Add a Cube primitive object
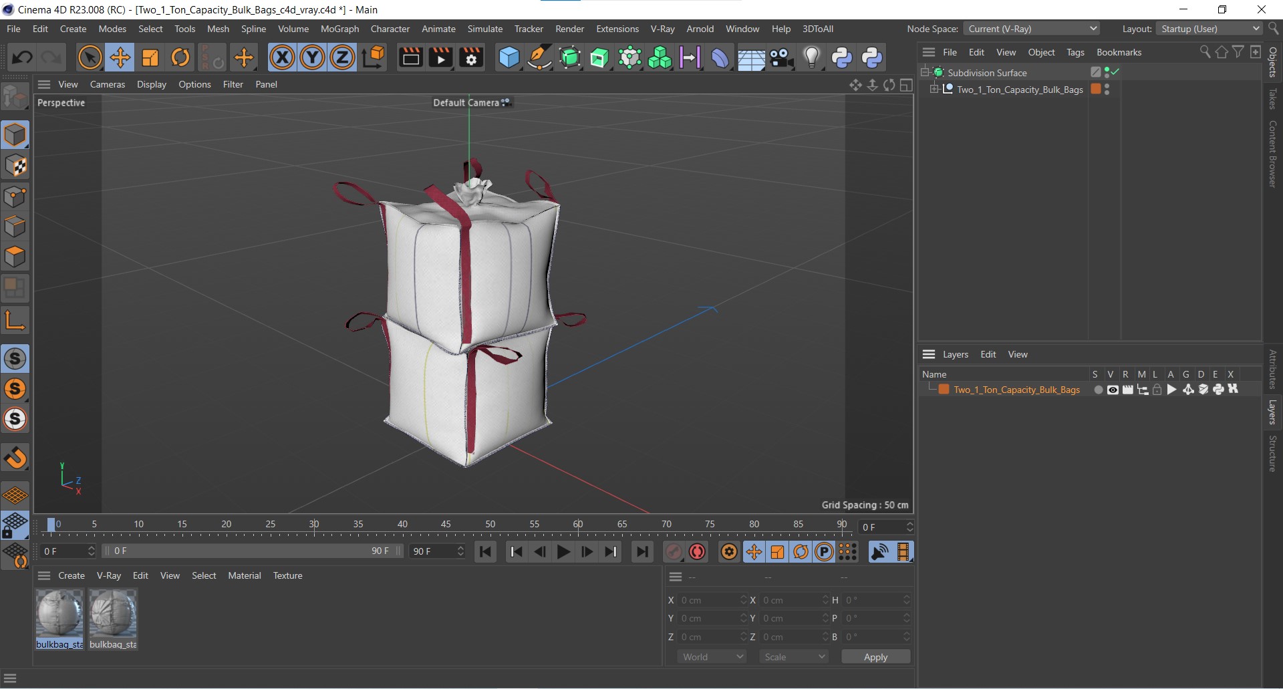 click(509, 57)
